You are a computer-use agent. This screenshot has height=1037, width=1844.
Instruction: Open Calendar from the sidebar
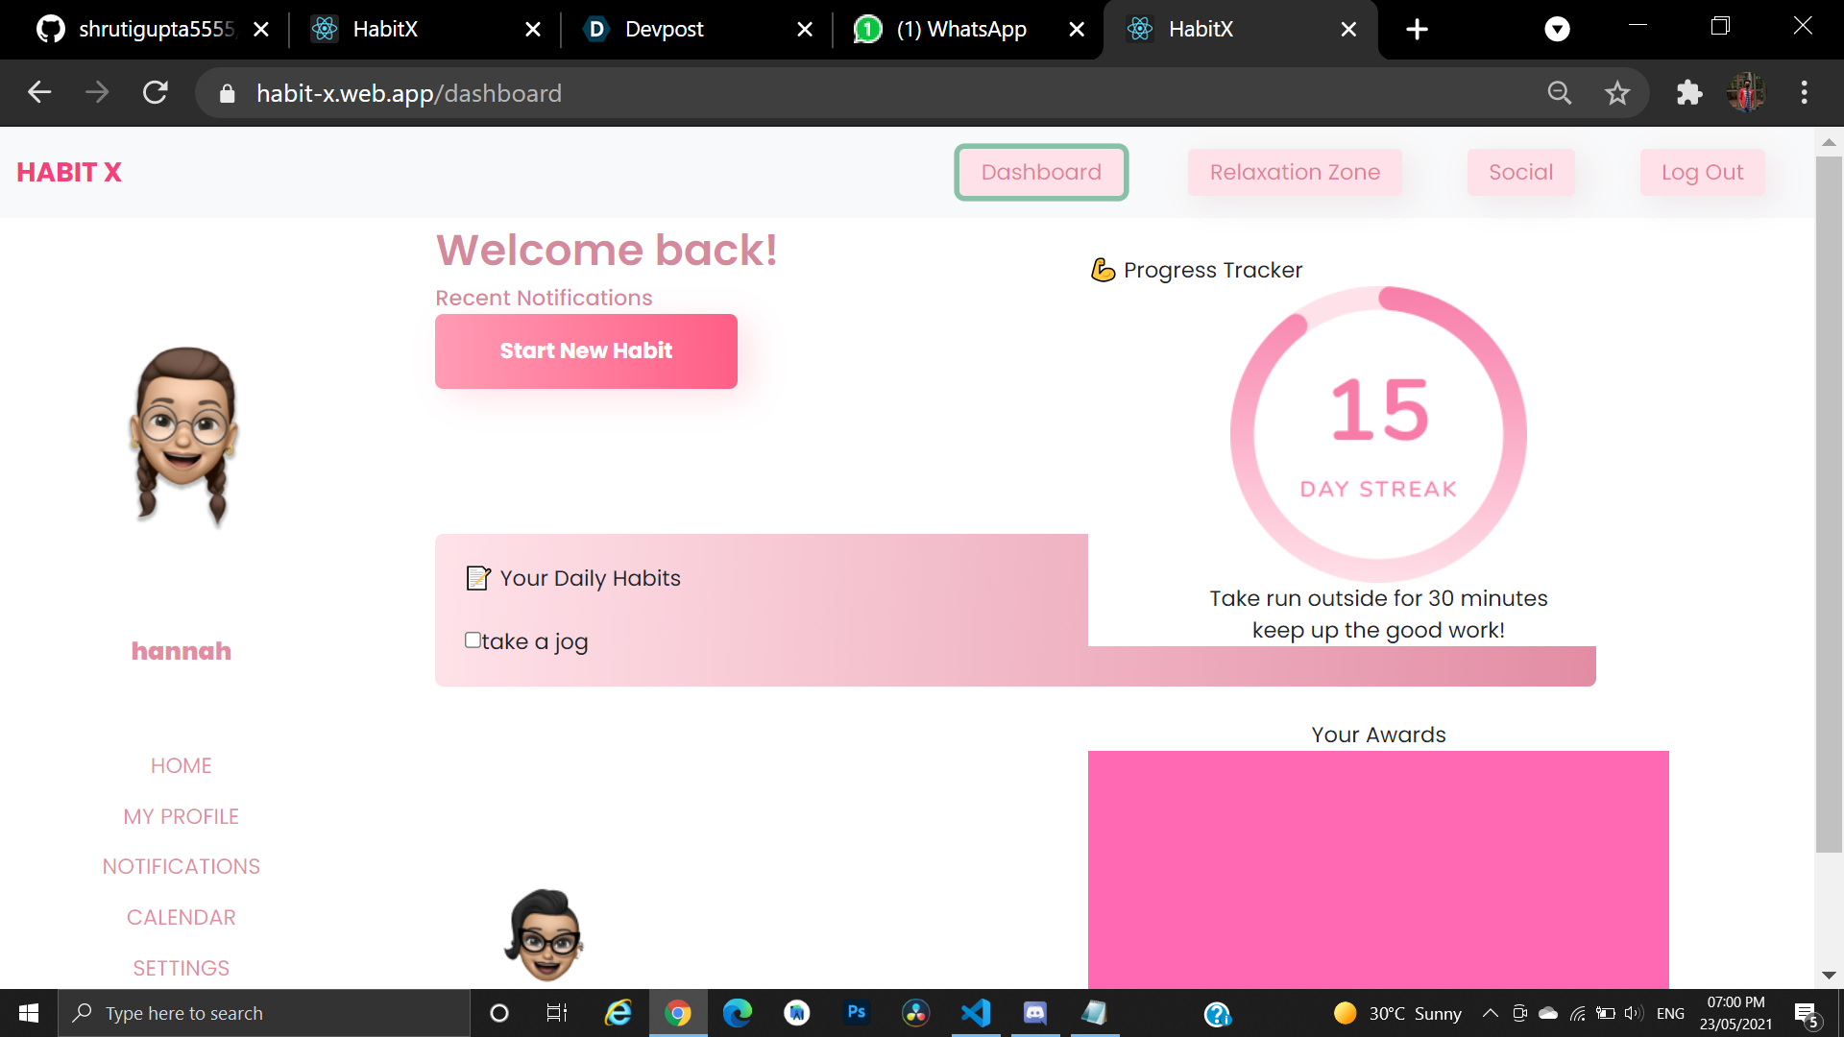coord(181,917)
